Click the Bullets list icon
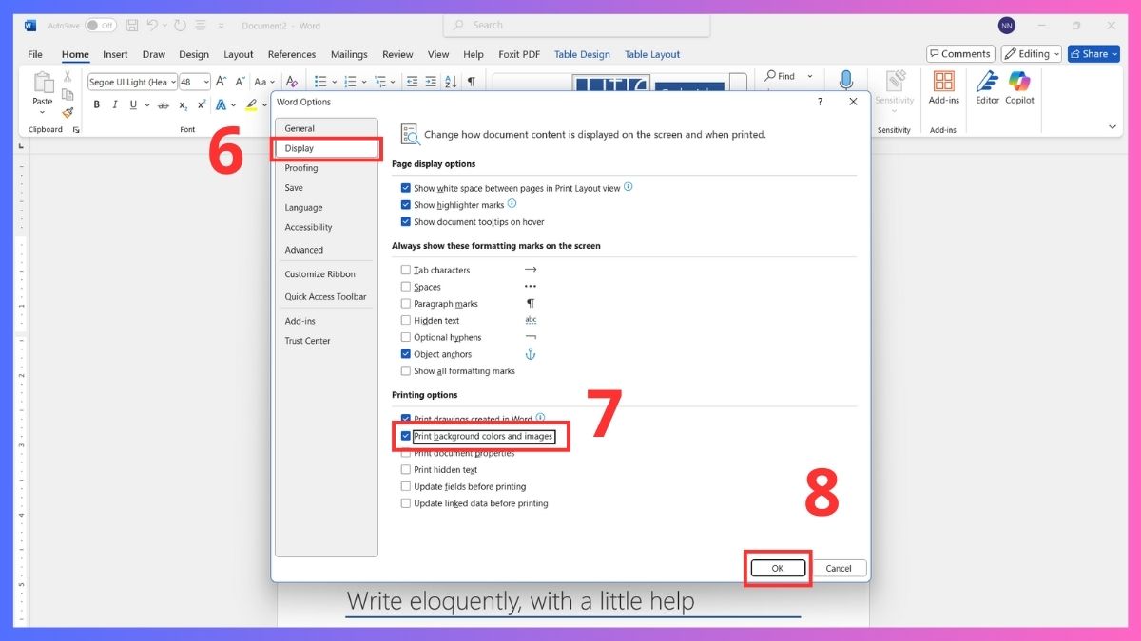Screen dimensions: 1141x641 320,82
